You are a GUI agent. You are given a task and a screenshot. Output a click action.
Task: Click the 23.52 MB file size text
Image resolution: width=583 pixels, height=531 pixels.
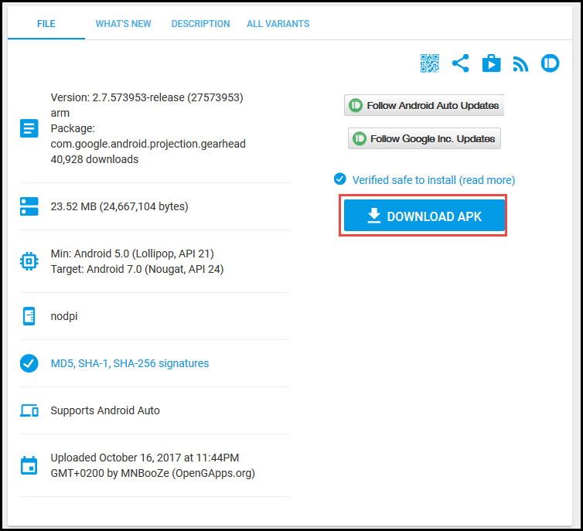coord(119,206)
